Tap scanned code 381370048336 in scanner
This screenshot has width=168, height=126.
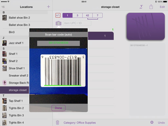click(x=58, y=43)
